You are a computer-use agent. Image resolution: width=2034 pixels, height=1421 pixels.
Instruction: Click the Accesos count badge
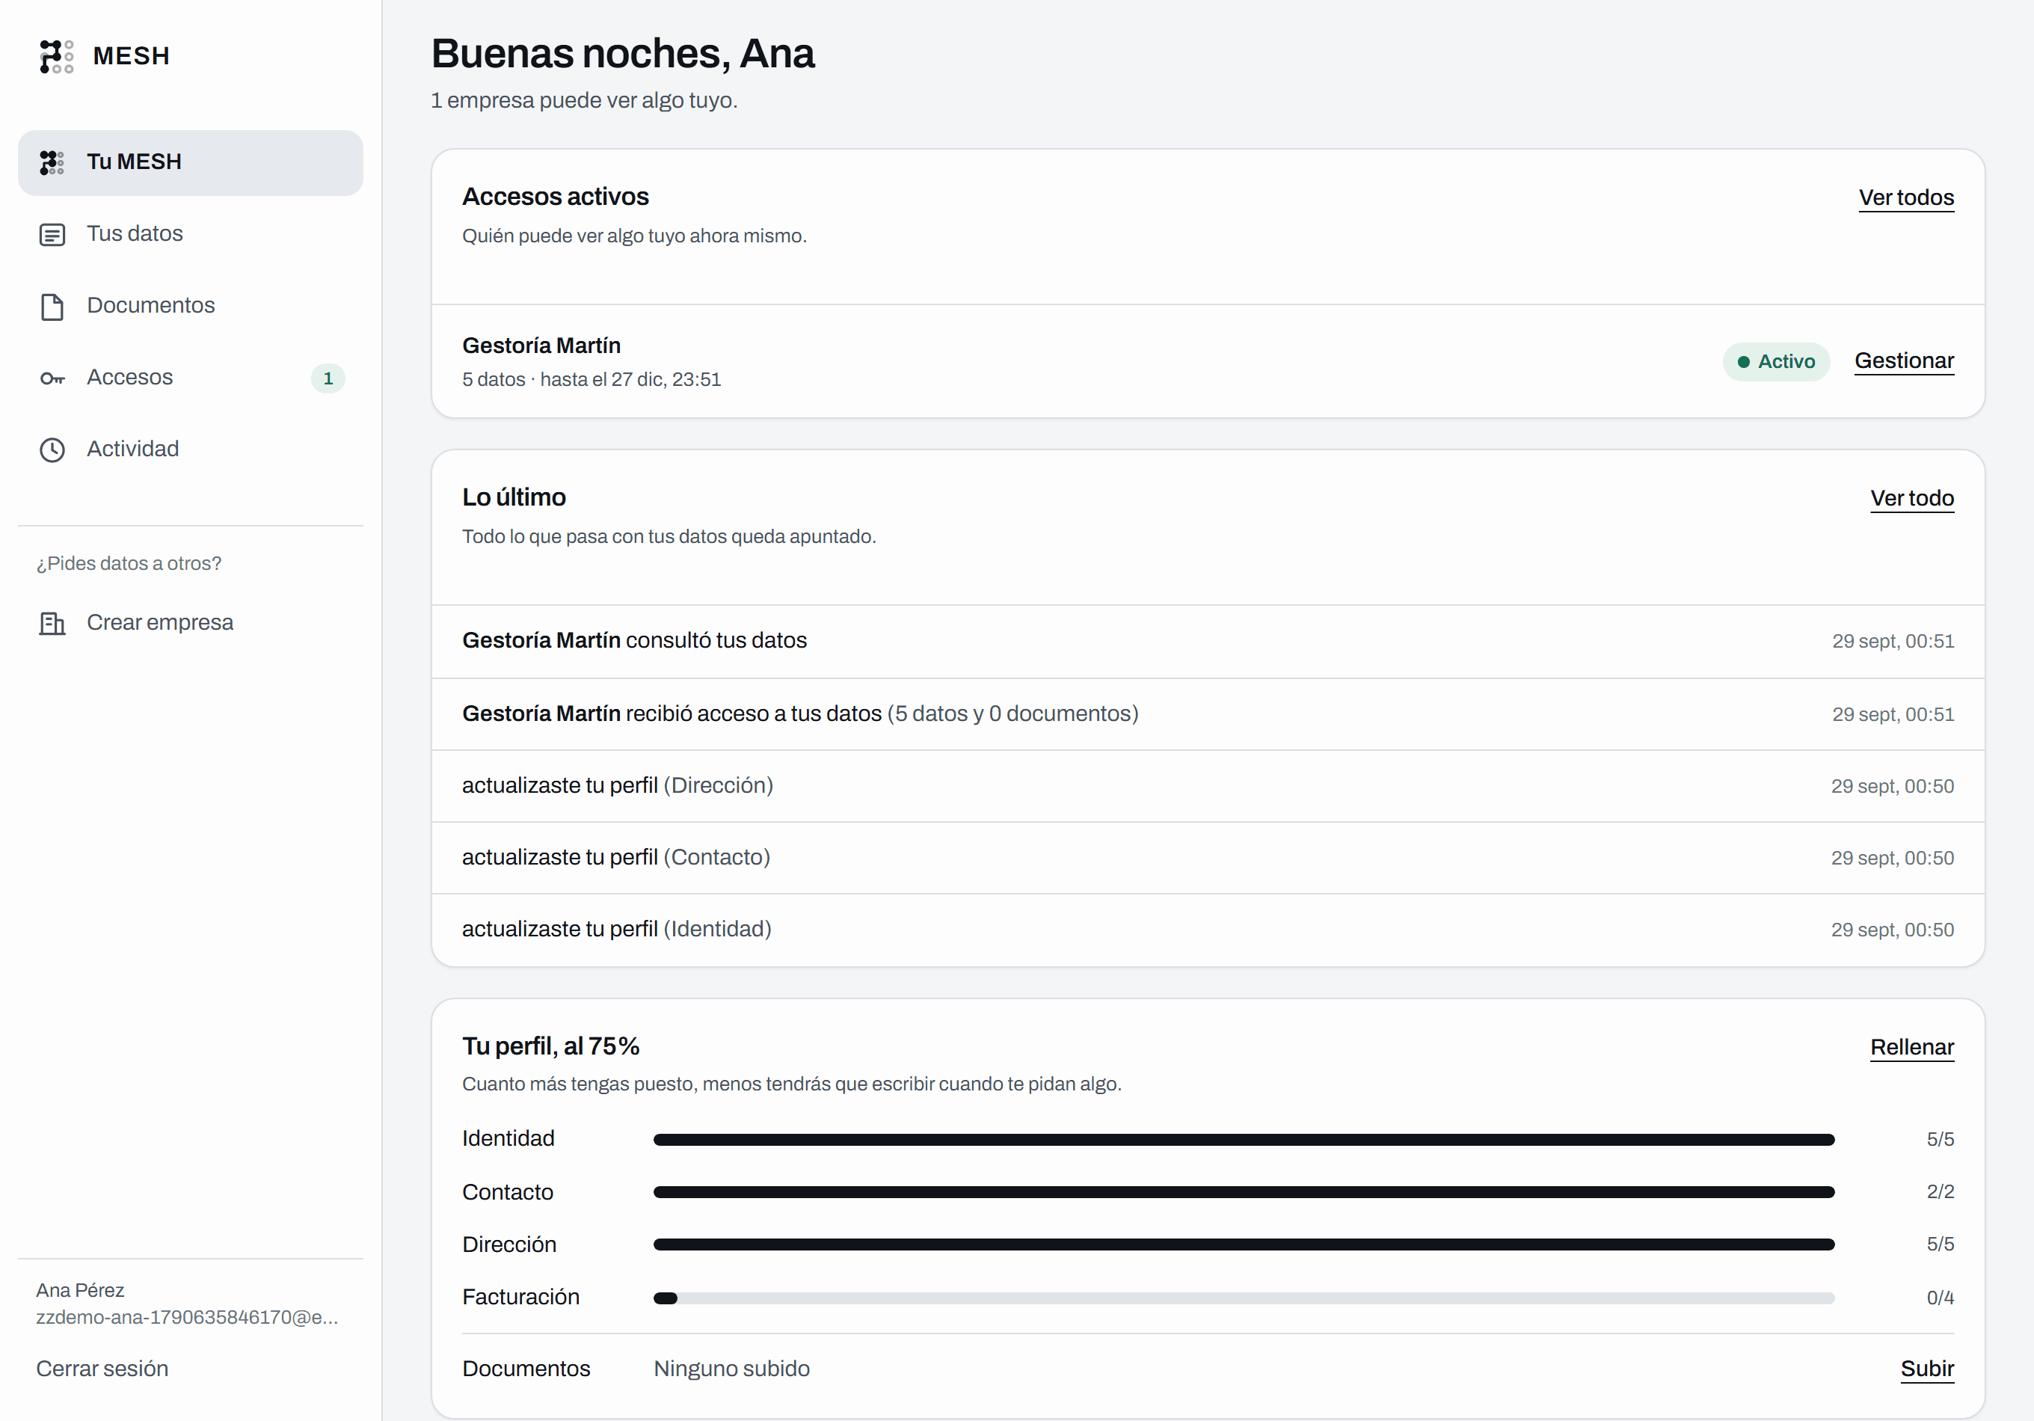328,378
